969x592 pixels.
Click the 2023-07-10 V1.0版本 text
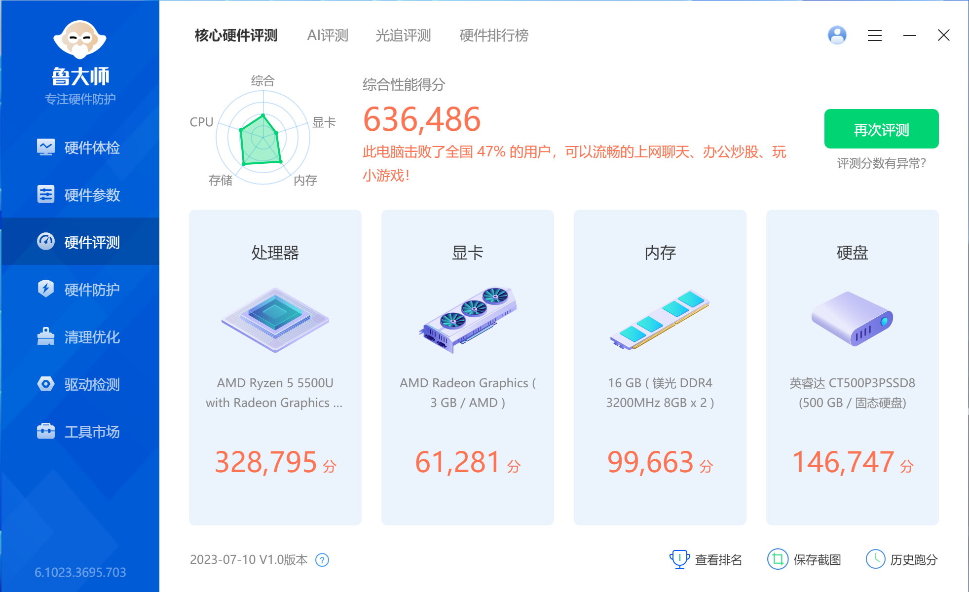tap(249, 560)
